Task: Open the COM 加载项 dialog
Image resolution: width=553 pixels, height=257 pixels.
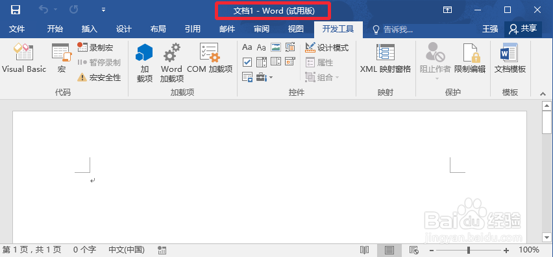Action: pos(210,58)
